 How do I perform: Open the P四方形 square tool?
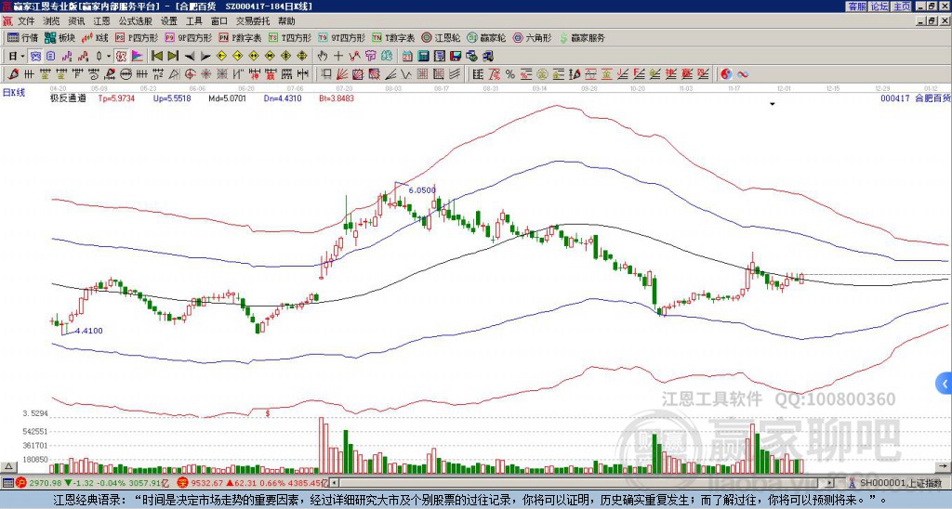(137, 37)
